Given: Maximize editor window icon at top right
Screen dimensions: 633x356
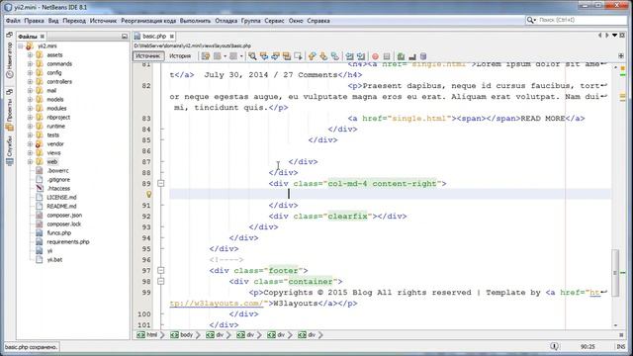Looking at the screenshot, I should pyautogui.click(x=622, y=36).
